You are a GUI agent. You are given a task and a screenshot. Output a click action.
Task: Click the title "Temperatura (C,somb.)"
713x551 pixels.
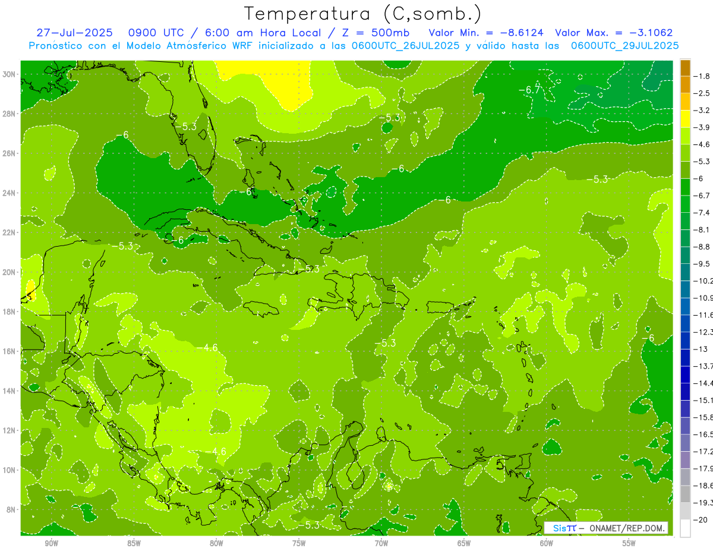coord(362,14)
